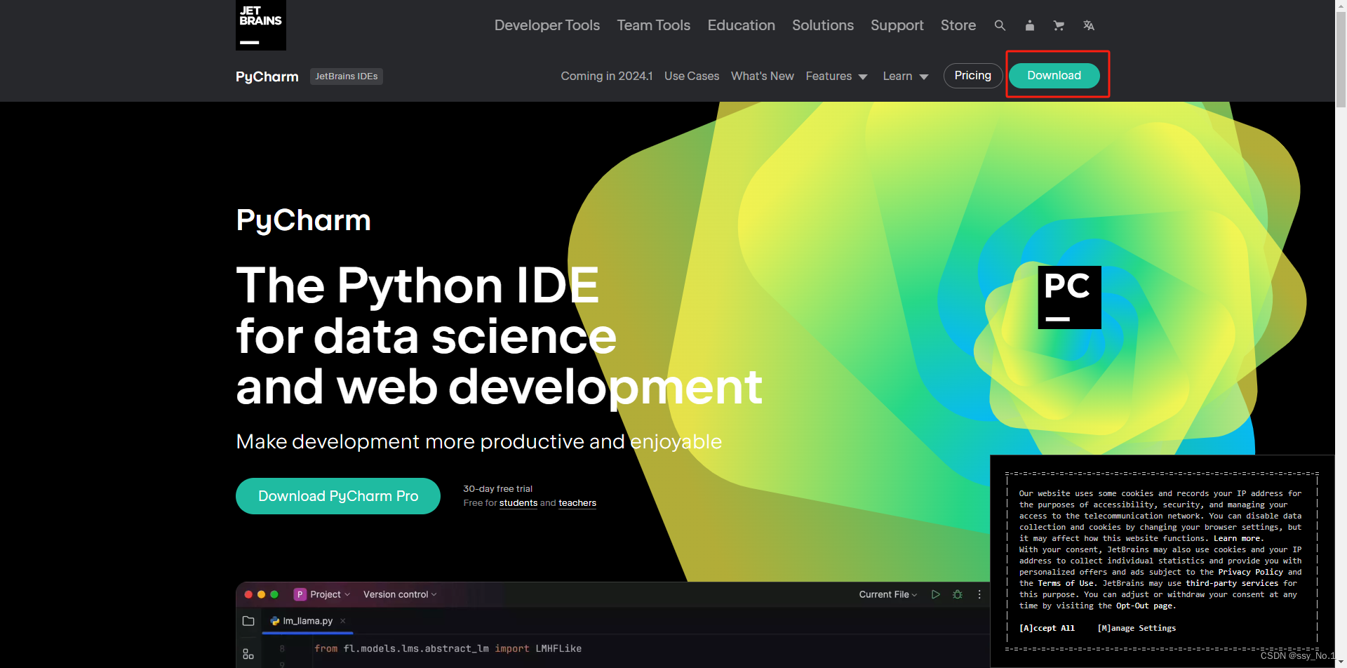Click [A]ccept All in cookie notice
Screen dimensions: 1347x668
point(1047,628)
